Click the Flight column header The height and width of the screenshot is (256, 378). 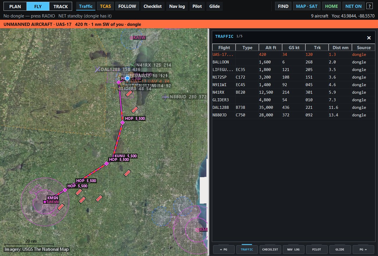coord(224,47)
